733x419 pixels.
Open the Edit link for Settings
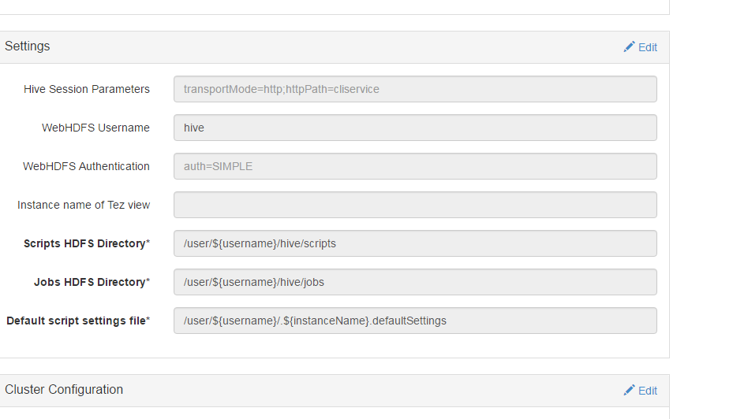pos(647,47)
